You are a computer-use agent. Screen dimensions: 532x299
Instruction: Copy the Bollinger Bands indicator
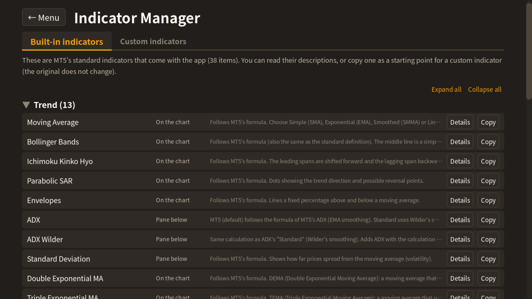tap(488, 142)
